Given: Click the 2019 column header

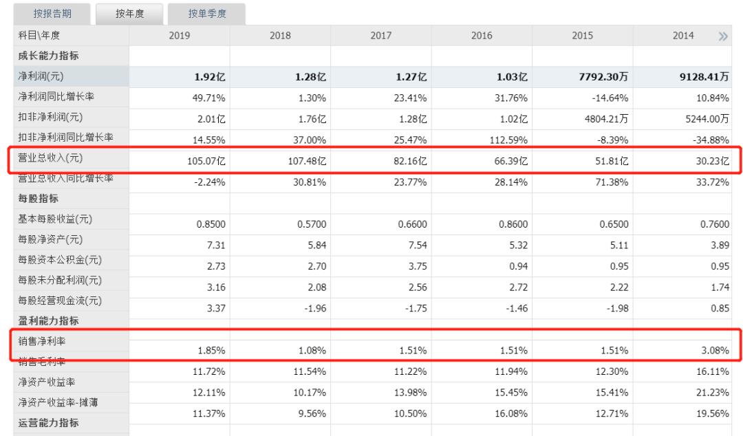Looking at the screenshot, I should tap(180, 36).
